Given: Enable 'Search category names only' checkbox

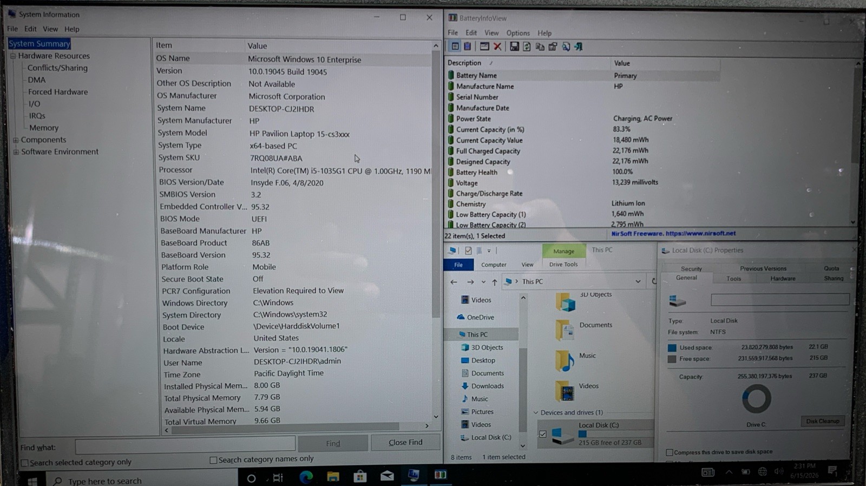Looking at the screenshot, I should coord(213,460).
